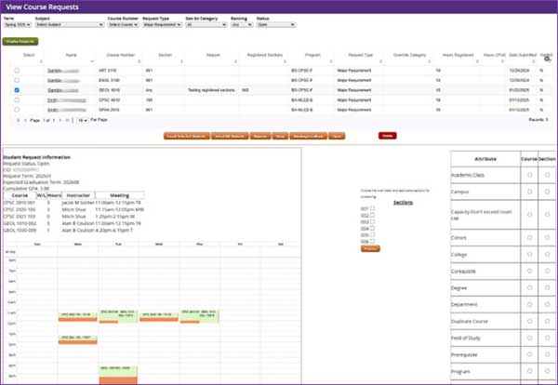Open the Ranking dropdown
The width and height of the screenshot is (558, 385).
[x=242, y=24]
